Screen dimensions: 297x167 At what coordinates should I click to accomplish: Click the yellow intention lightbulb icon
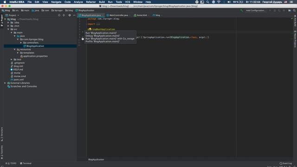tap(90, 29)
